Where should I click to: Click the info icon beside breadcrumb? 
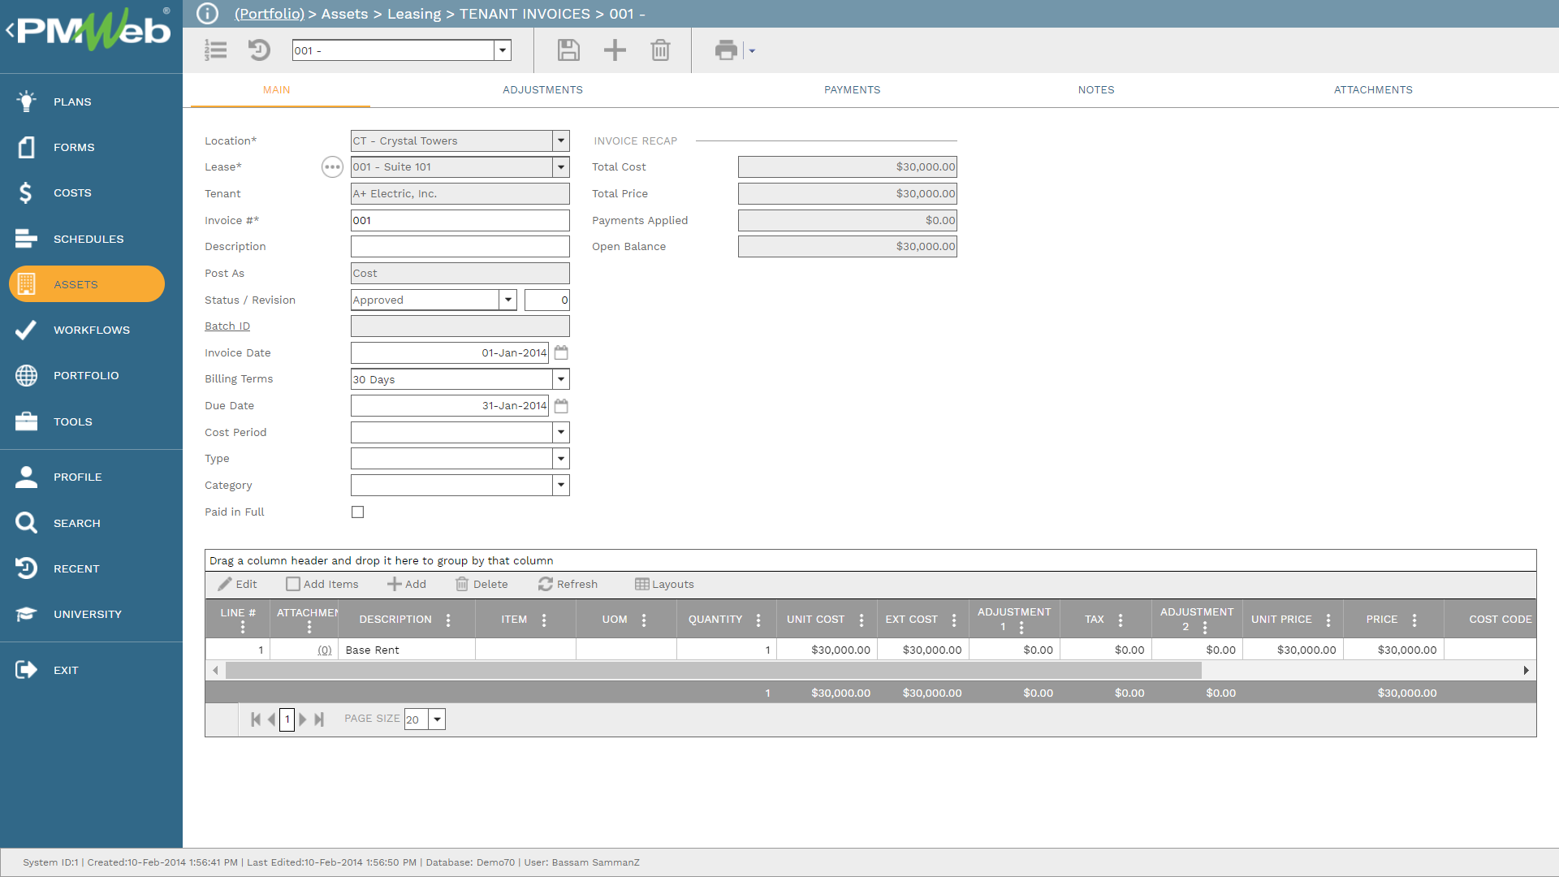[x=208, y=14]
